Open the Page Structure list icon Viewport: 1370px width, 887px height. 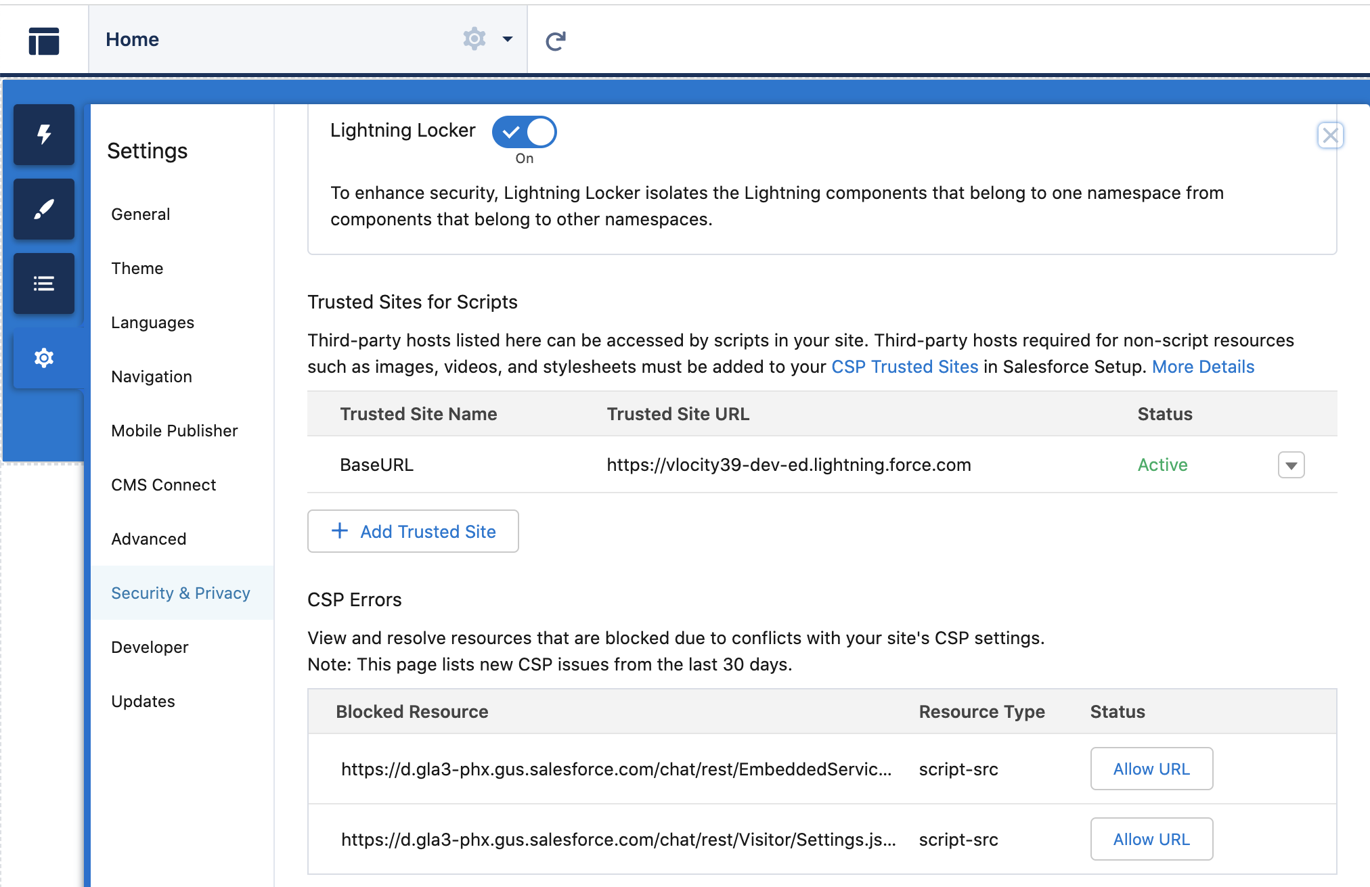(43, 283)
